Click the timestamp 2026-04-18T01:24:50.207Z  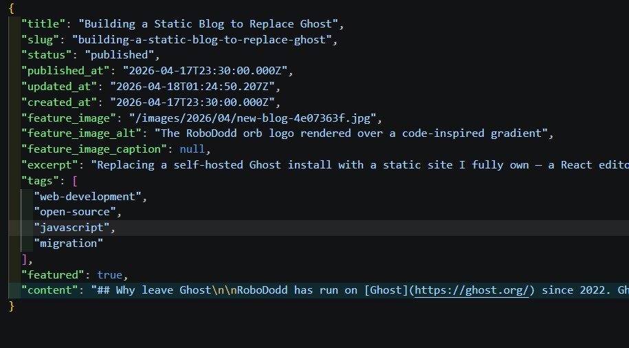pyautogui.click(x=192, y=86)
